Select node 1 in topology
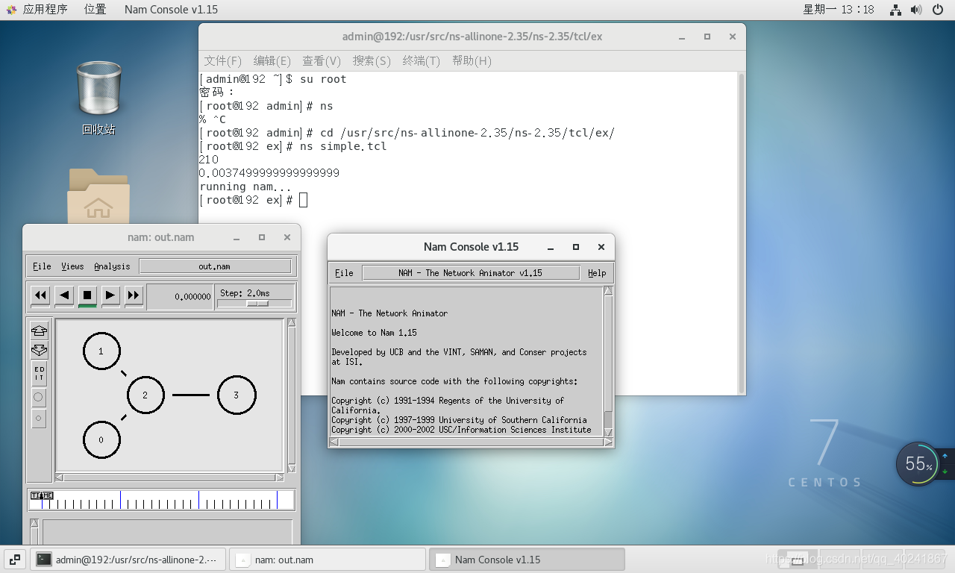This screenshot has height=573, width=955. click(101, 351)
